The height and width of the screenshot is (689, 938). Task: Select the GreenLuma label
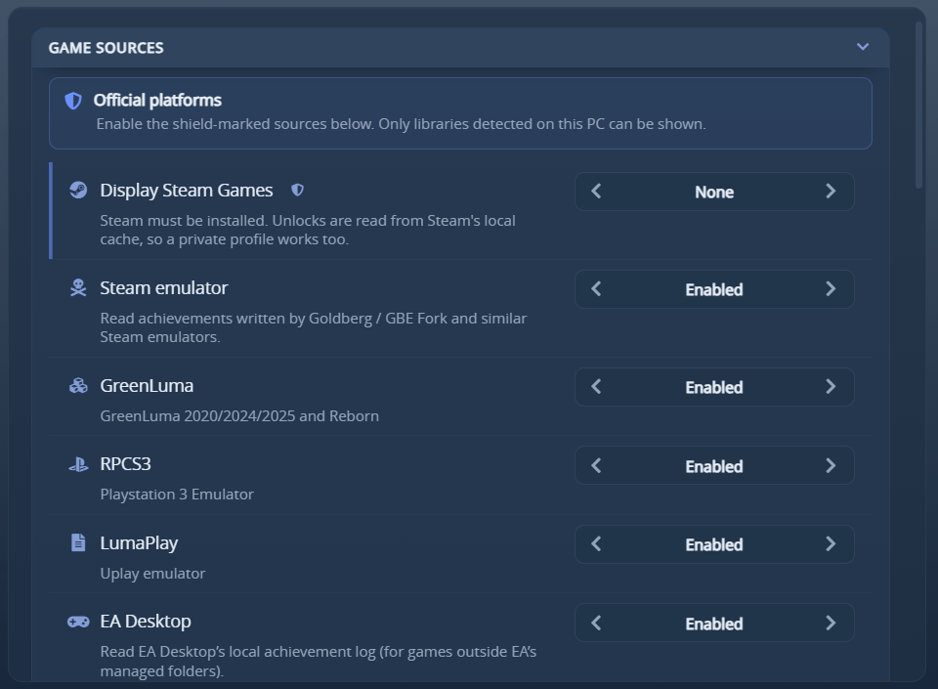147,386
